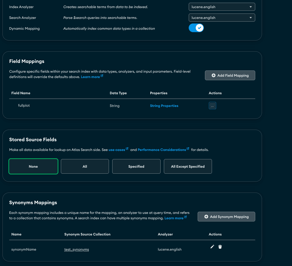Delete synonymName mapping using trash icon
This screenshot has width=292, height=266.
click(x=220, y=247)
